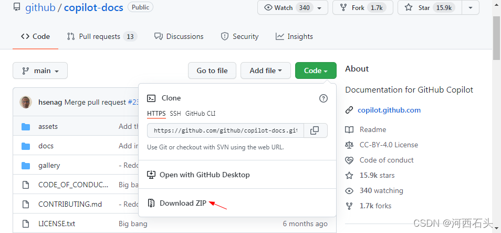The width and height of the screenshot is (501, 233).
Task: Open the github owner link
Action: coord(40,7)
